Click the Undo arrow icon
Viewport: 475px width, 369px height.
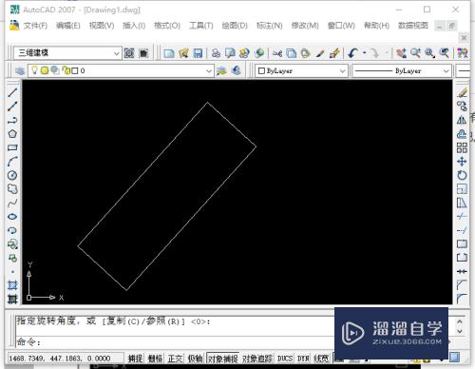coord(352,53)
